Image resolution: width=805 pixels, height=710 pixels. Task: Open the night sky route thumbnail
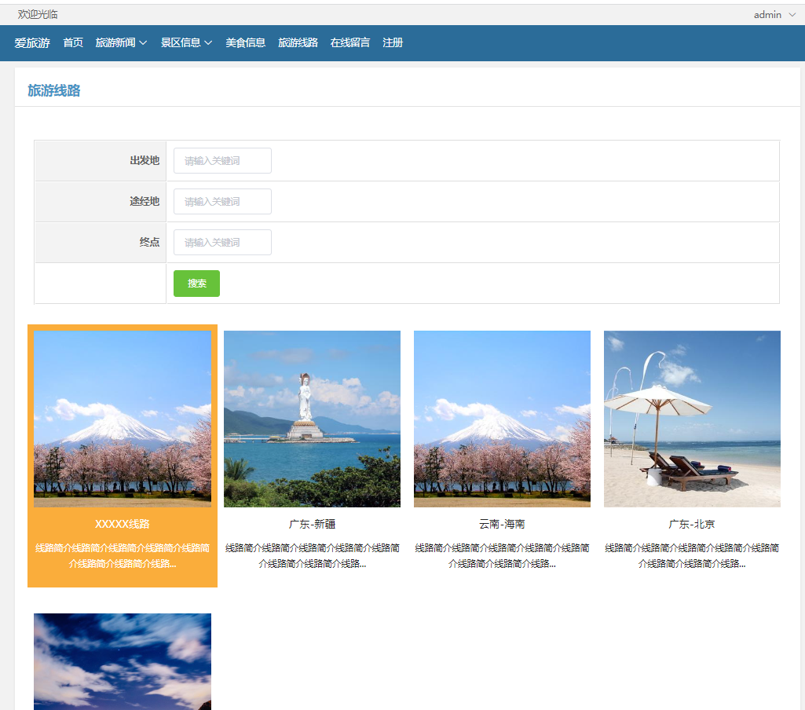[123, 662]
